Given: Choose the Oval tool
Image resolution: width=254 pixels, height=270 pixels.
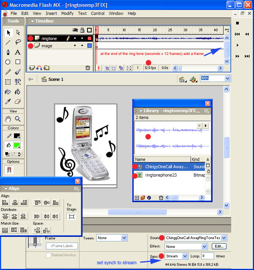Looking at the screenshot, I should pos(8,62).
